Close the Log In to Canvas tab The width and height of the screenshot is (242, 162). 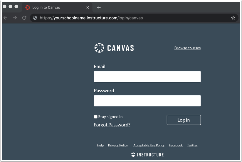[x=88, y=7]
